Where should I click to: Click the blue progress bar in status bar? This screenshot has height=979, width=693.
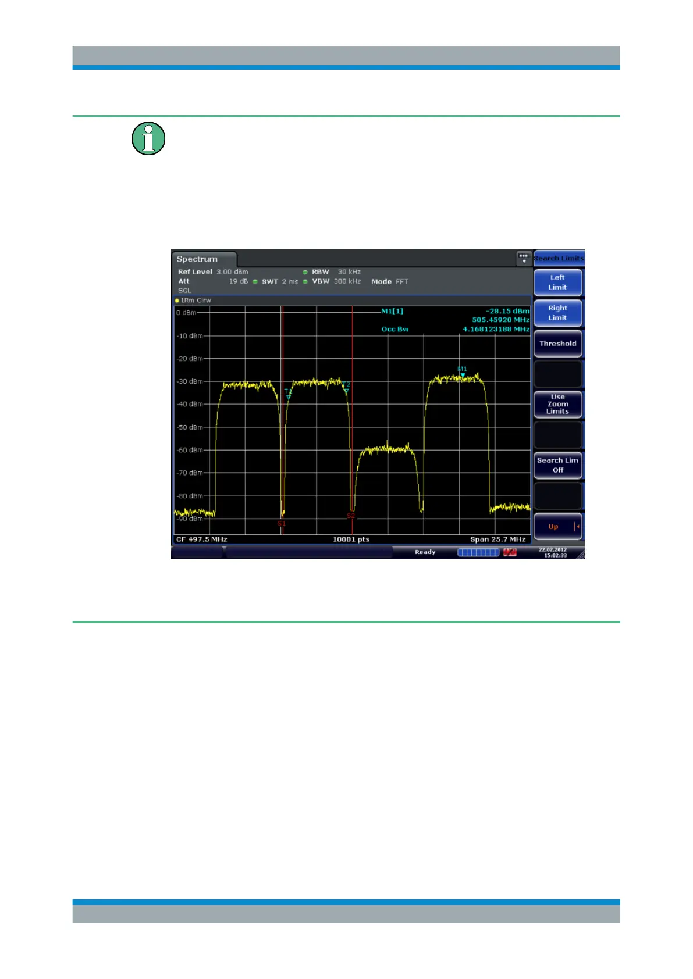click(478, 552)
